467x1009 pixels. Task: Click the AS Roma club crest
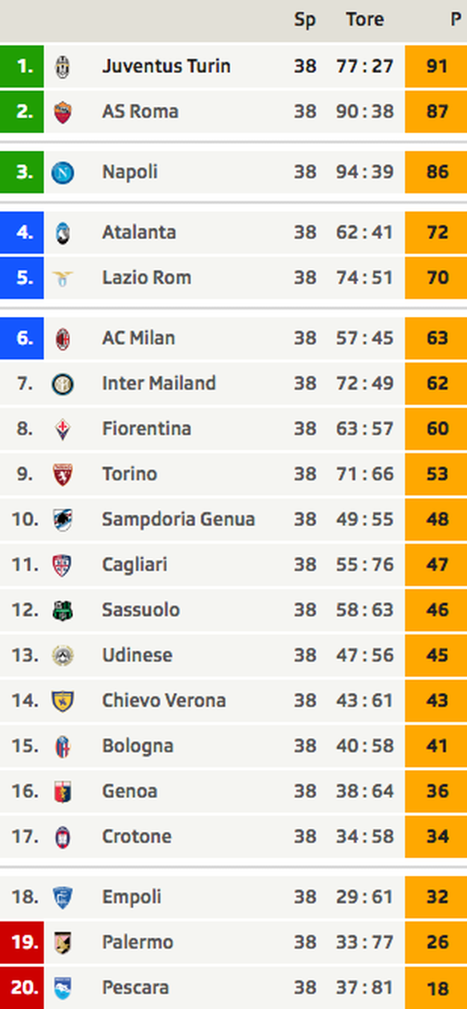coord(63,111)
